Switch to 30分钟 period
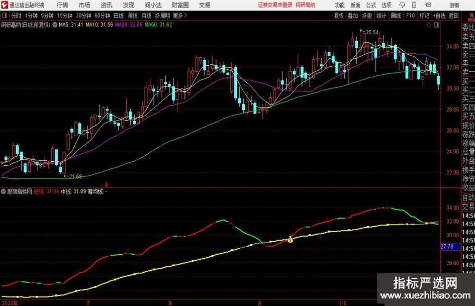 pyautogui.click(x=83, y=16)
